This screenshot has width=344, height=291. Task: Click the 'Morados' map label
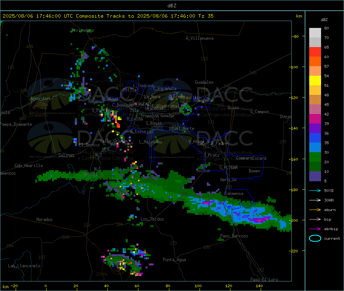tap(45, 219)
